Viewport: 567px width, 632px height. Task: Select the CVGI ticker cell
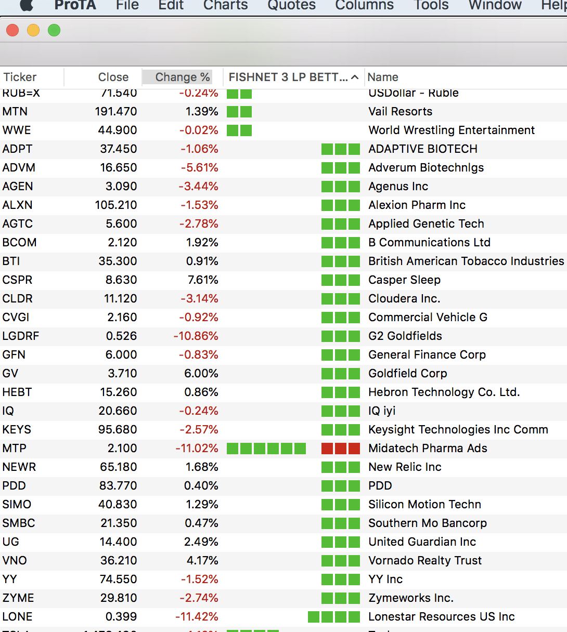16,317
